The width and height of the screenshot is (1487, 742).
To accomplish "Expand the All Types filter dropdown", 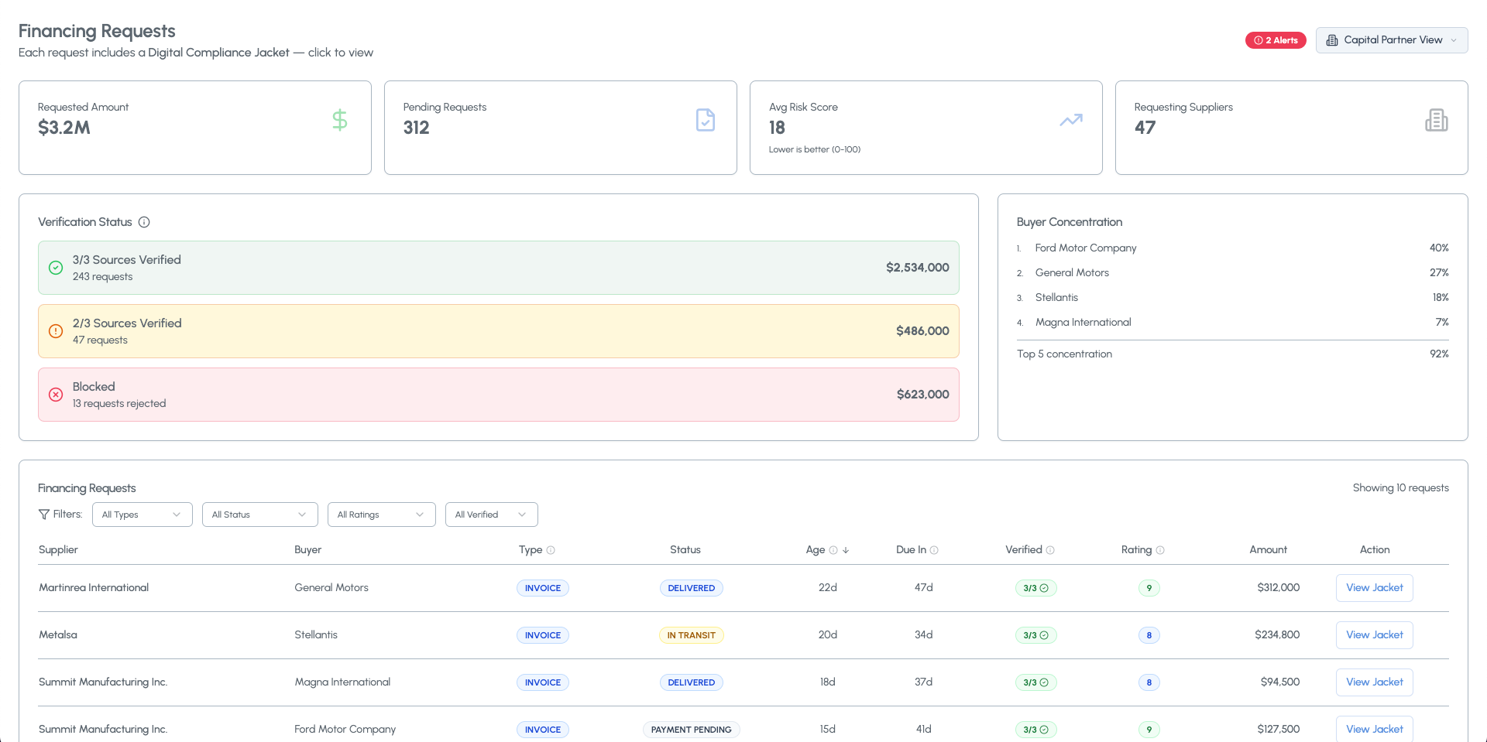I will [x=142, y=515].
